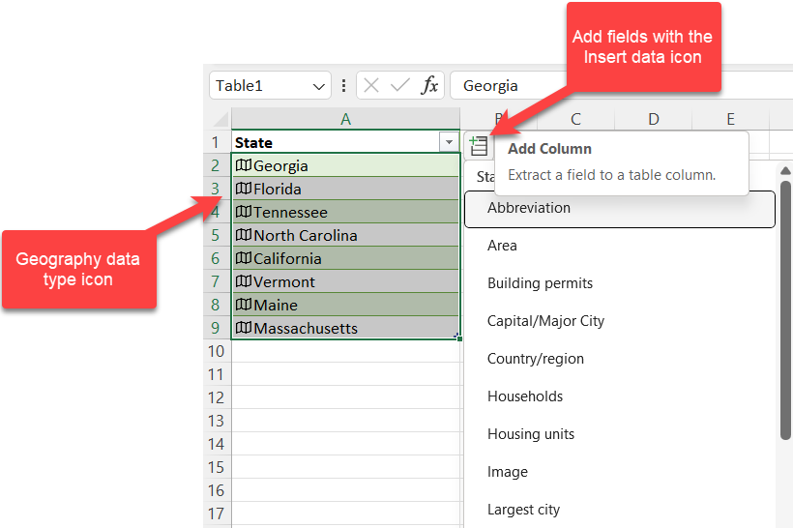Select the California cell

tap(346, 258)
